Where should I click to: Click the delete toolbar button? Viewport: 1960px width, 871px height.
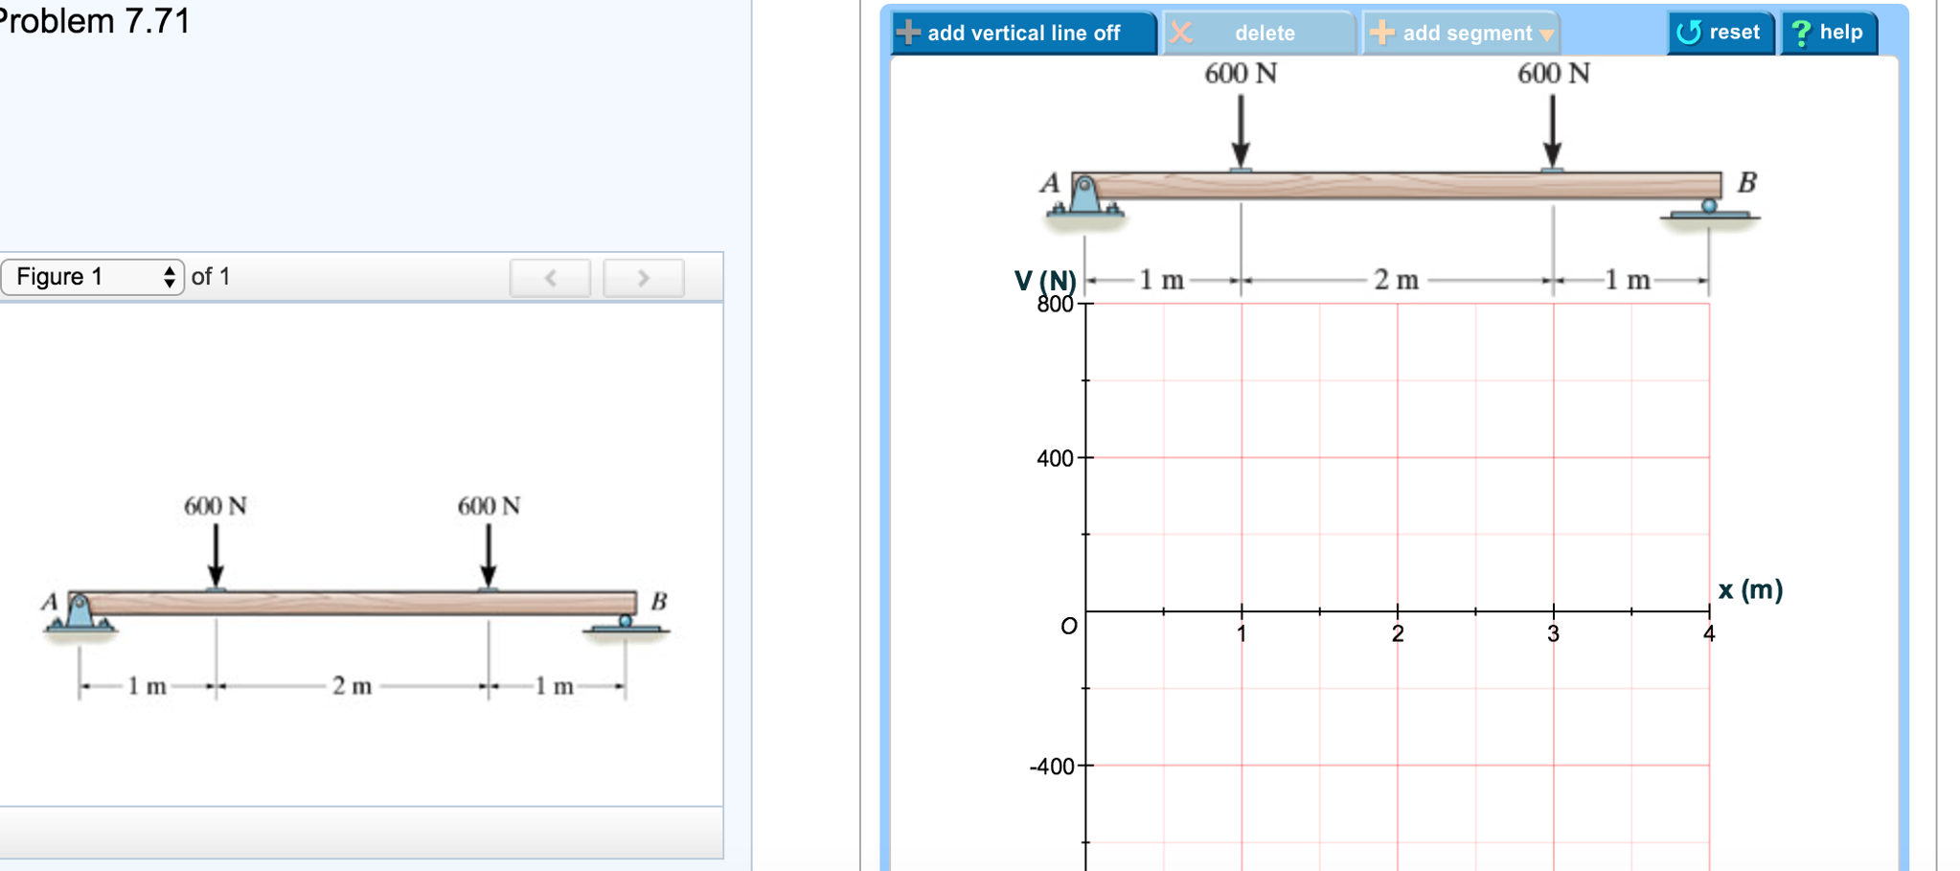click(x=1263, y=32)
